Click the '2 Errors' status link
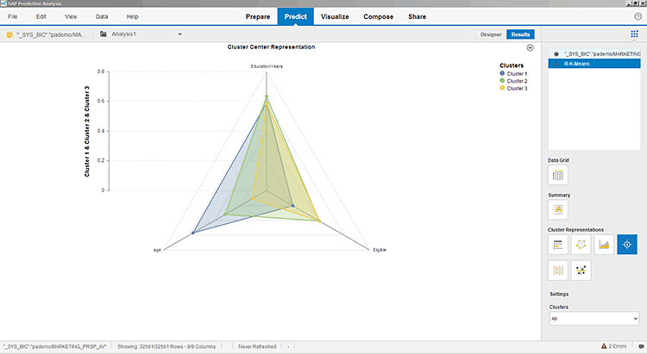The image size is (647, 354). [618, 346]
